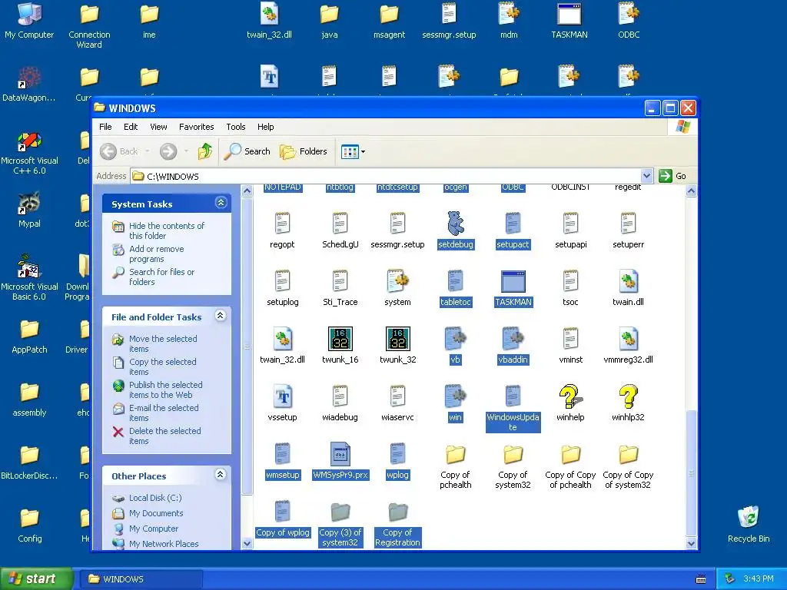Click the 3:43 PM taskbar clock

pyautogui.click(x=759, y=579)
